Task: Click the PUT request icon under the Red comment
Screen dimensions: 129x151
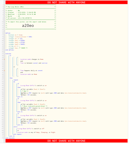Action: point(22,93)
